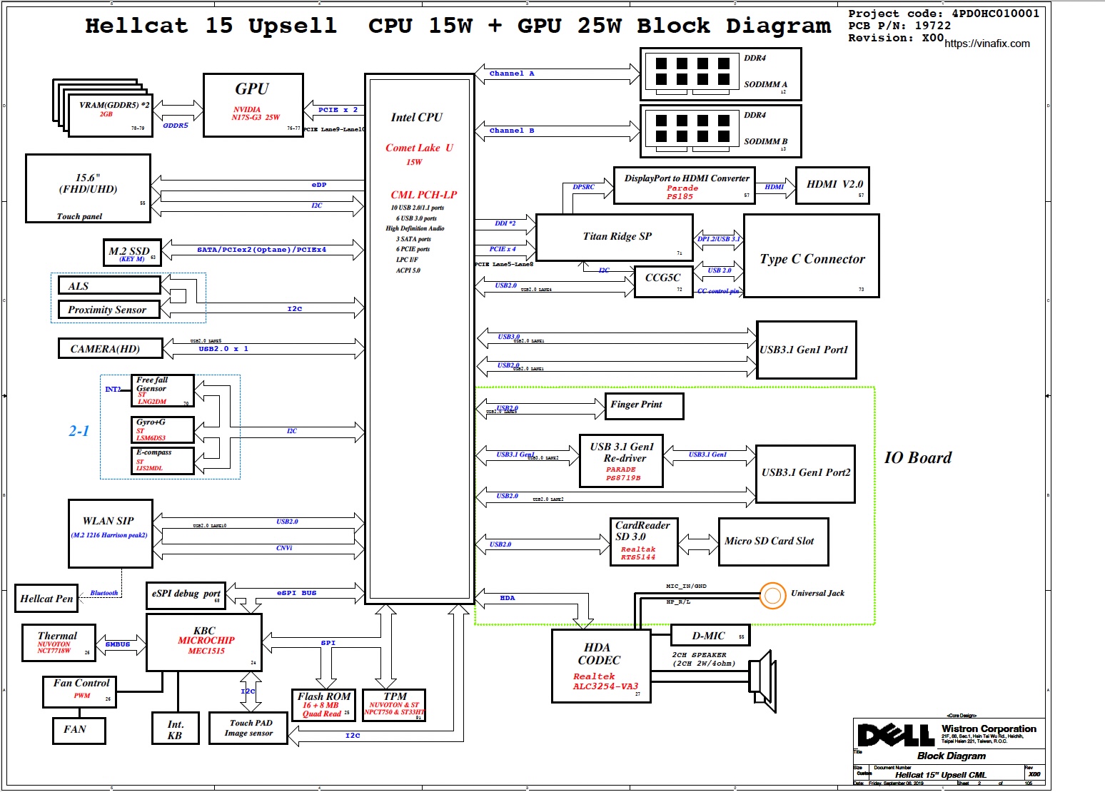This screenshot has height=792, width=1105.
Task: Click the IO Board label
Action: coord(918,458)
